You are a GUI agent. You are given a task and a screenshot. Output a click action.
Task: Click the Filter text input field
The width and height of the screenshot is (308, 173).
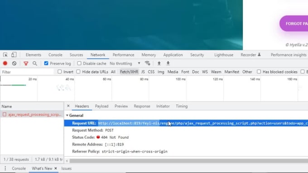coord(27,72)
